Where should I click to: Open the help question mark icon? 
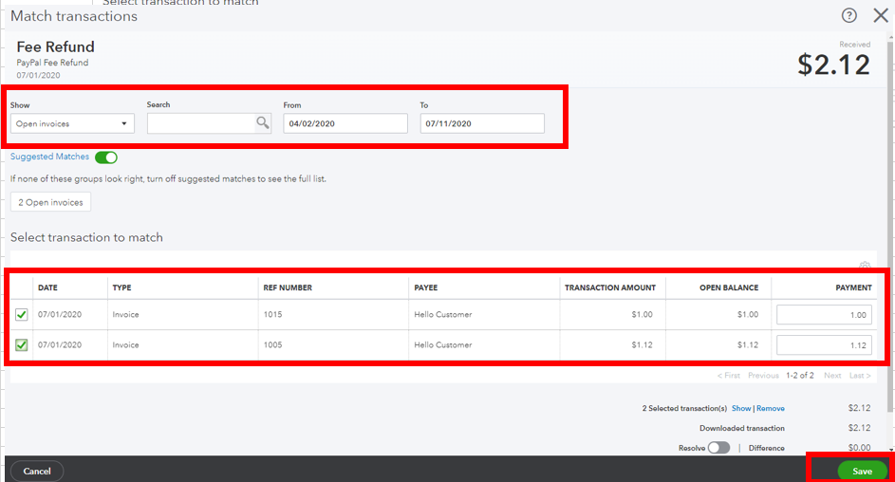coord(848,16)
